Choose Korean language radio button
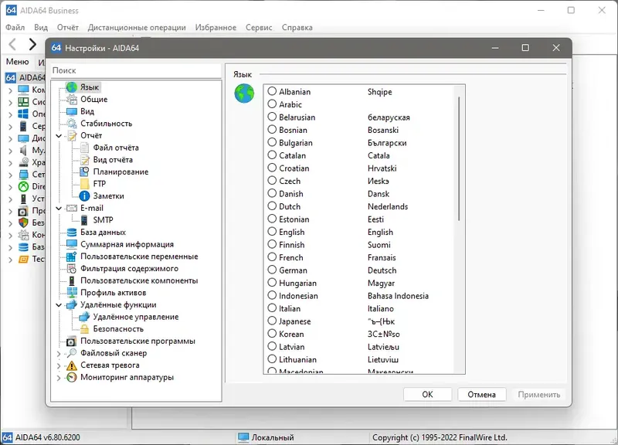This screenshot has width=618, height=445. pos(272,334)
